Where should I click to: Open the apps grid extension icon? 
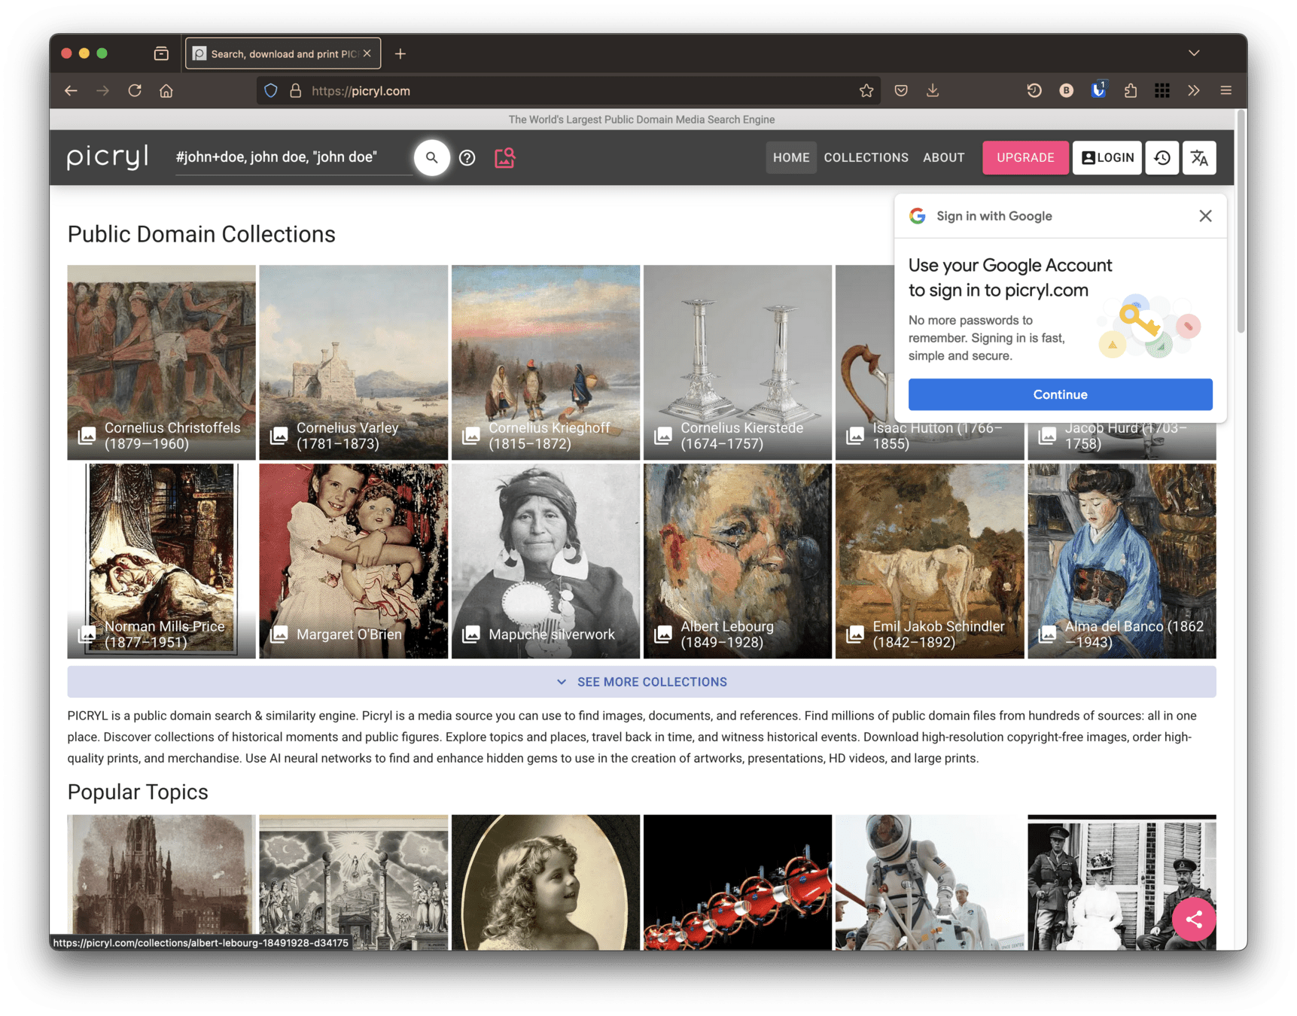click(x=1162, y=90)
